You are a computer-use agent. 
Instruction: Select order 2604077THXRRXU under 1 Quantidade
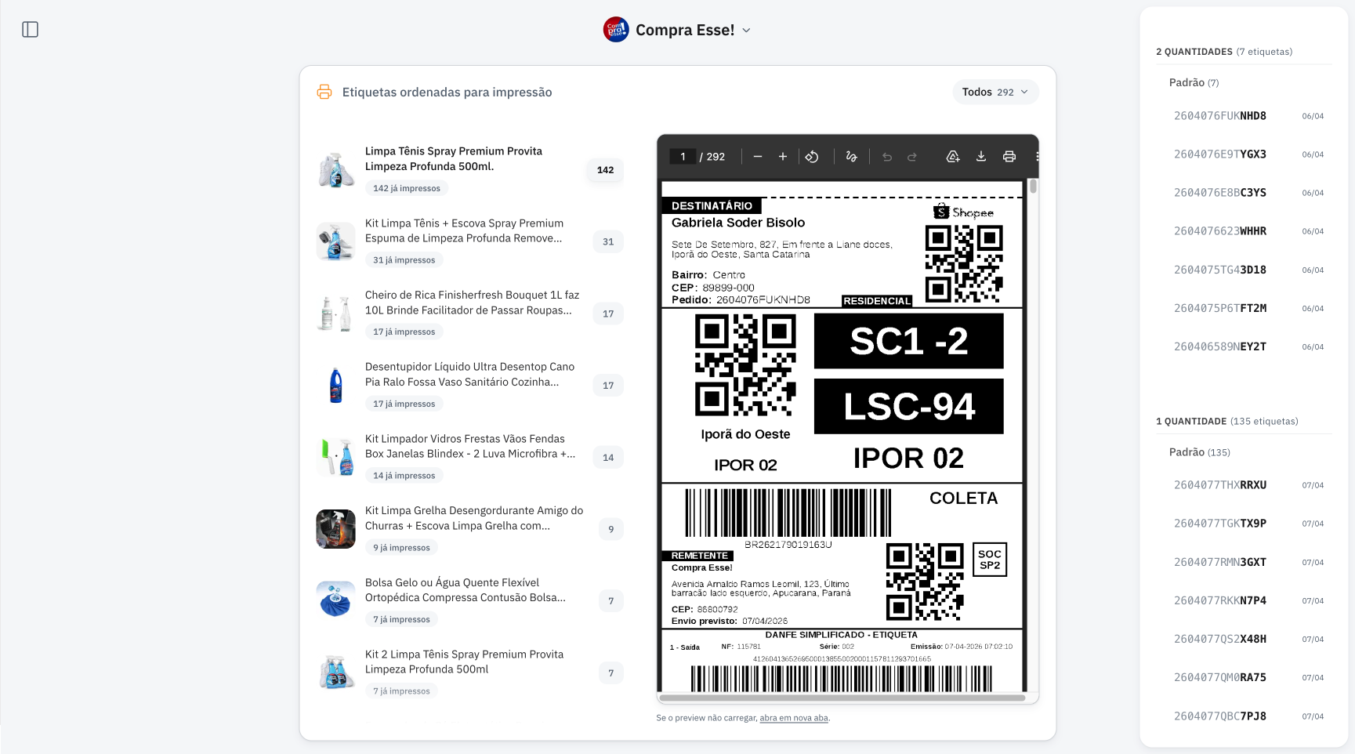tap(1219, 484)
